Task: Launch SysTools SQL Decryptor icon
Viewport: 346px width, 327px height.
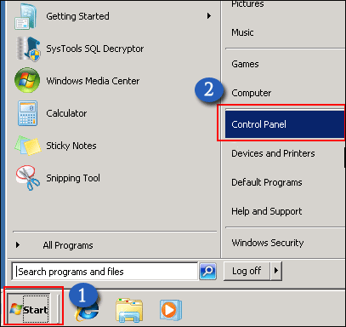Action: coord(28,49)
